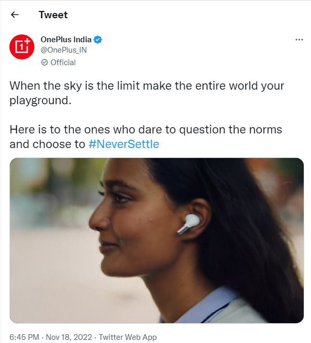Image resolution: width=311 pixels, height=343 pixels.
Task: Click the OnePlus red logo avatar
Action: pos(22,47)
